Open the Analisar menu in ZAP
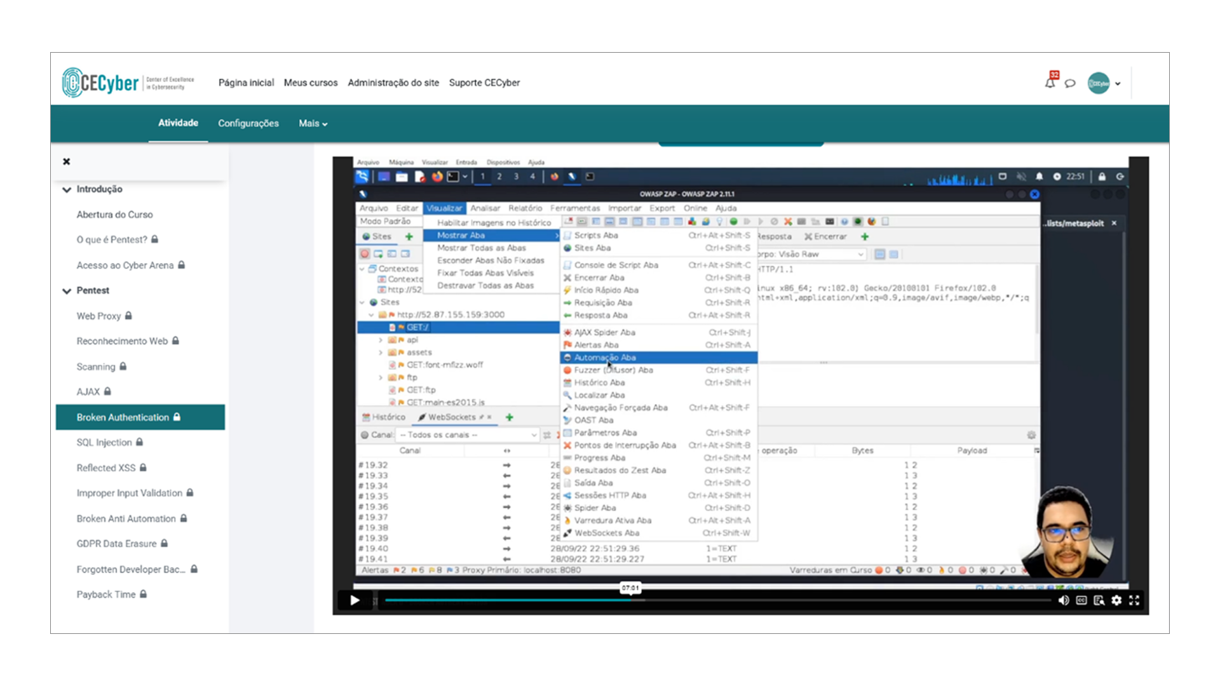This screenshot has width=1220, height=686. [x=485, y=208]
